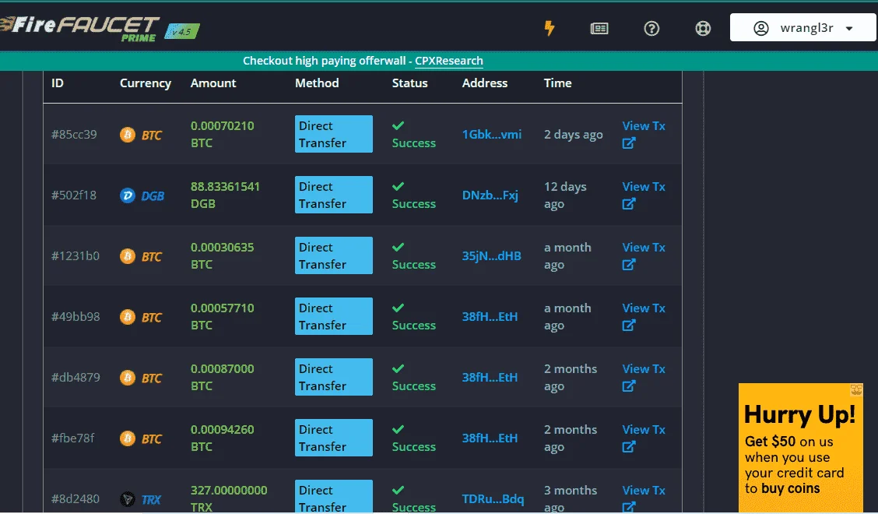Click the BTC coin icon in row #fbe78f

click(x=128, y=438)
